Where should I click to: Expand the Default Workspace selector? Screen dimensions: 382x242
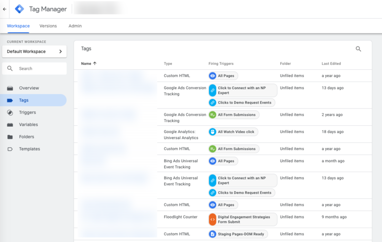pos(35,51)
